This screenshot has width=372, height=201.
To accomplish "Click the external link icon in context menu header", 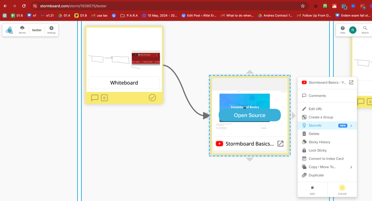I will [351, 82].
